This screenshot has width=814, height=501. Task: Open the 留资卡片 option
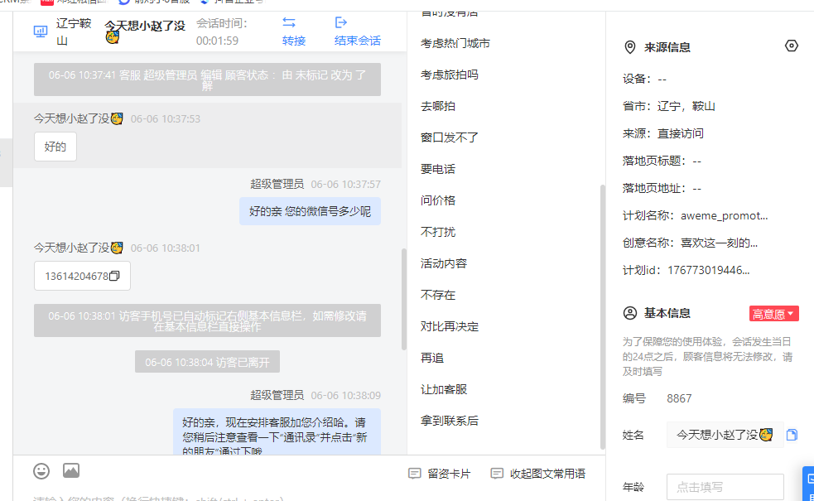coord(449,474)
